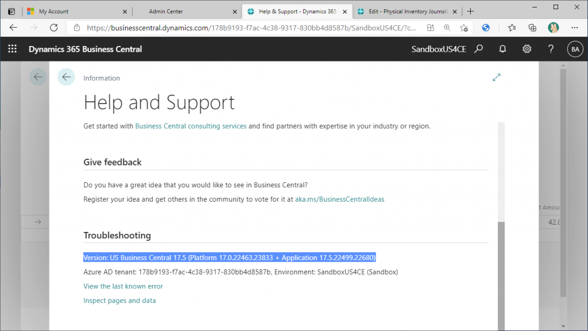Open the BA user account avatar

click(575, 49)
